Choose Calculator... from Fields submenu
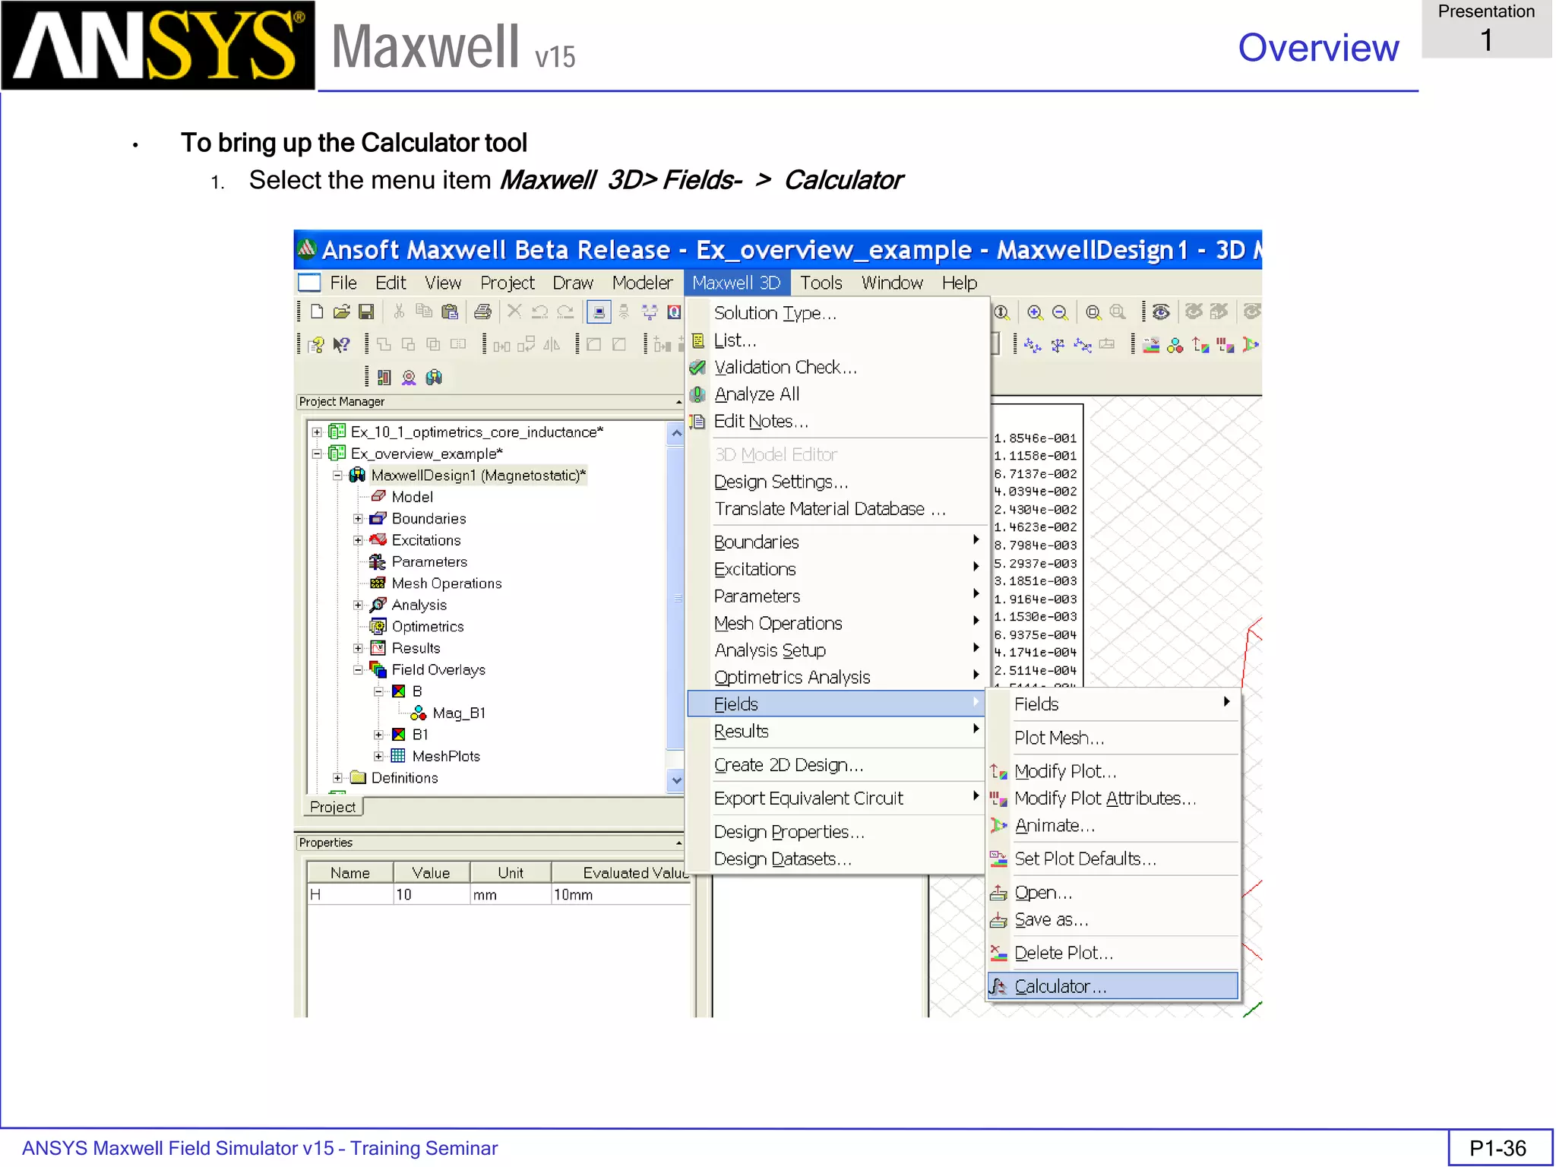The width and height of the screenshot is (1556, 1167). (1113, 986)
